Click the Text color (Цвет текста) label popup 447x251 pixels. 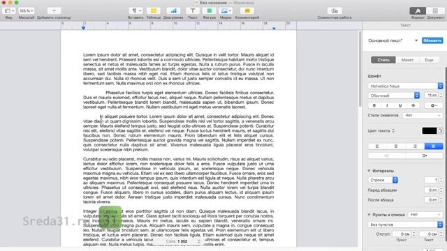coord(381,130)
